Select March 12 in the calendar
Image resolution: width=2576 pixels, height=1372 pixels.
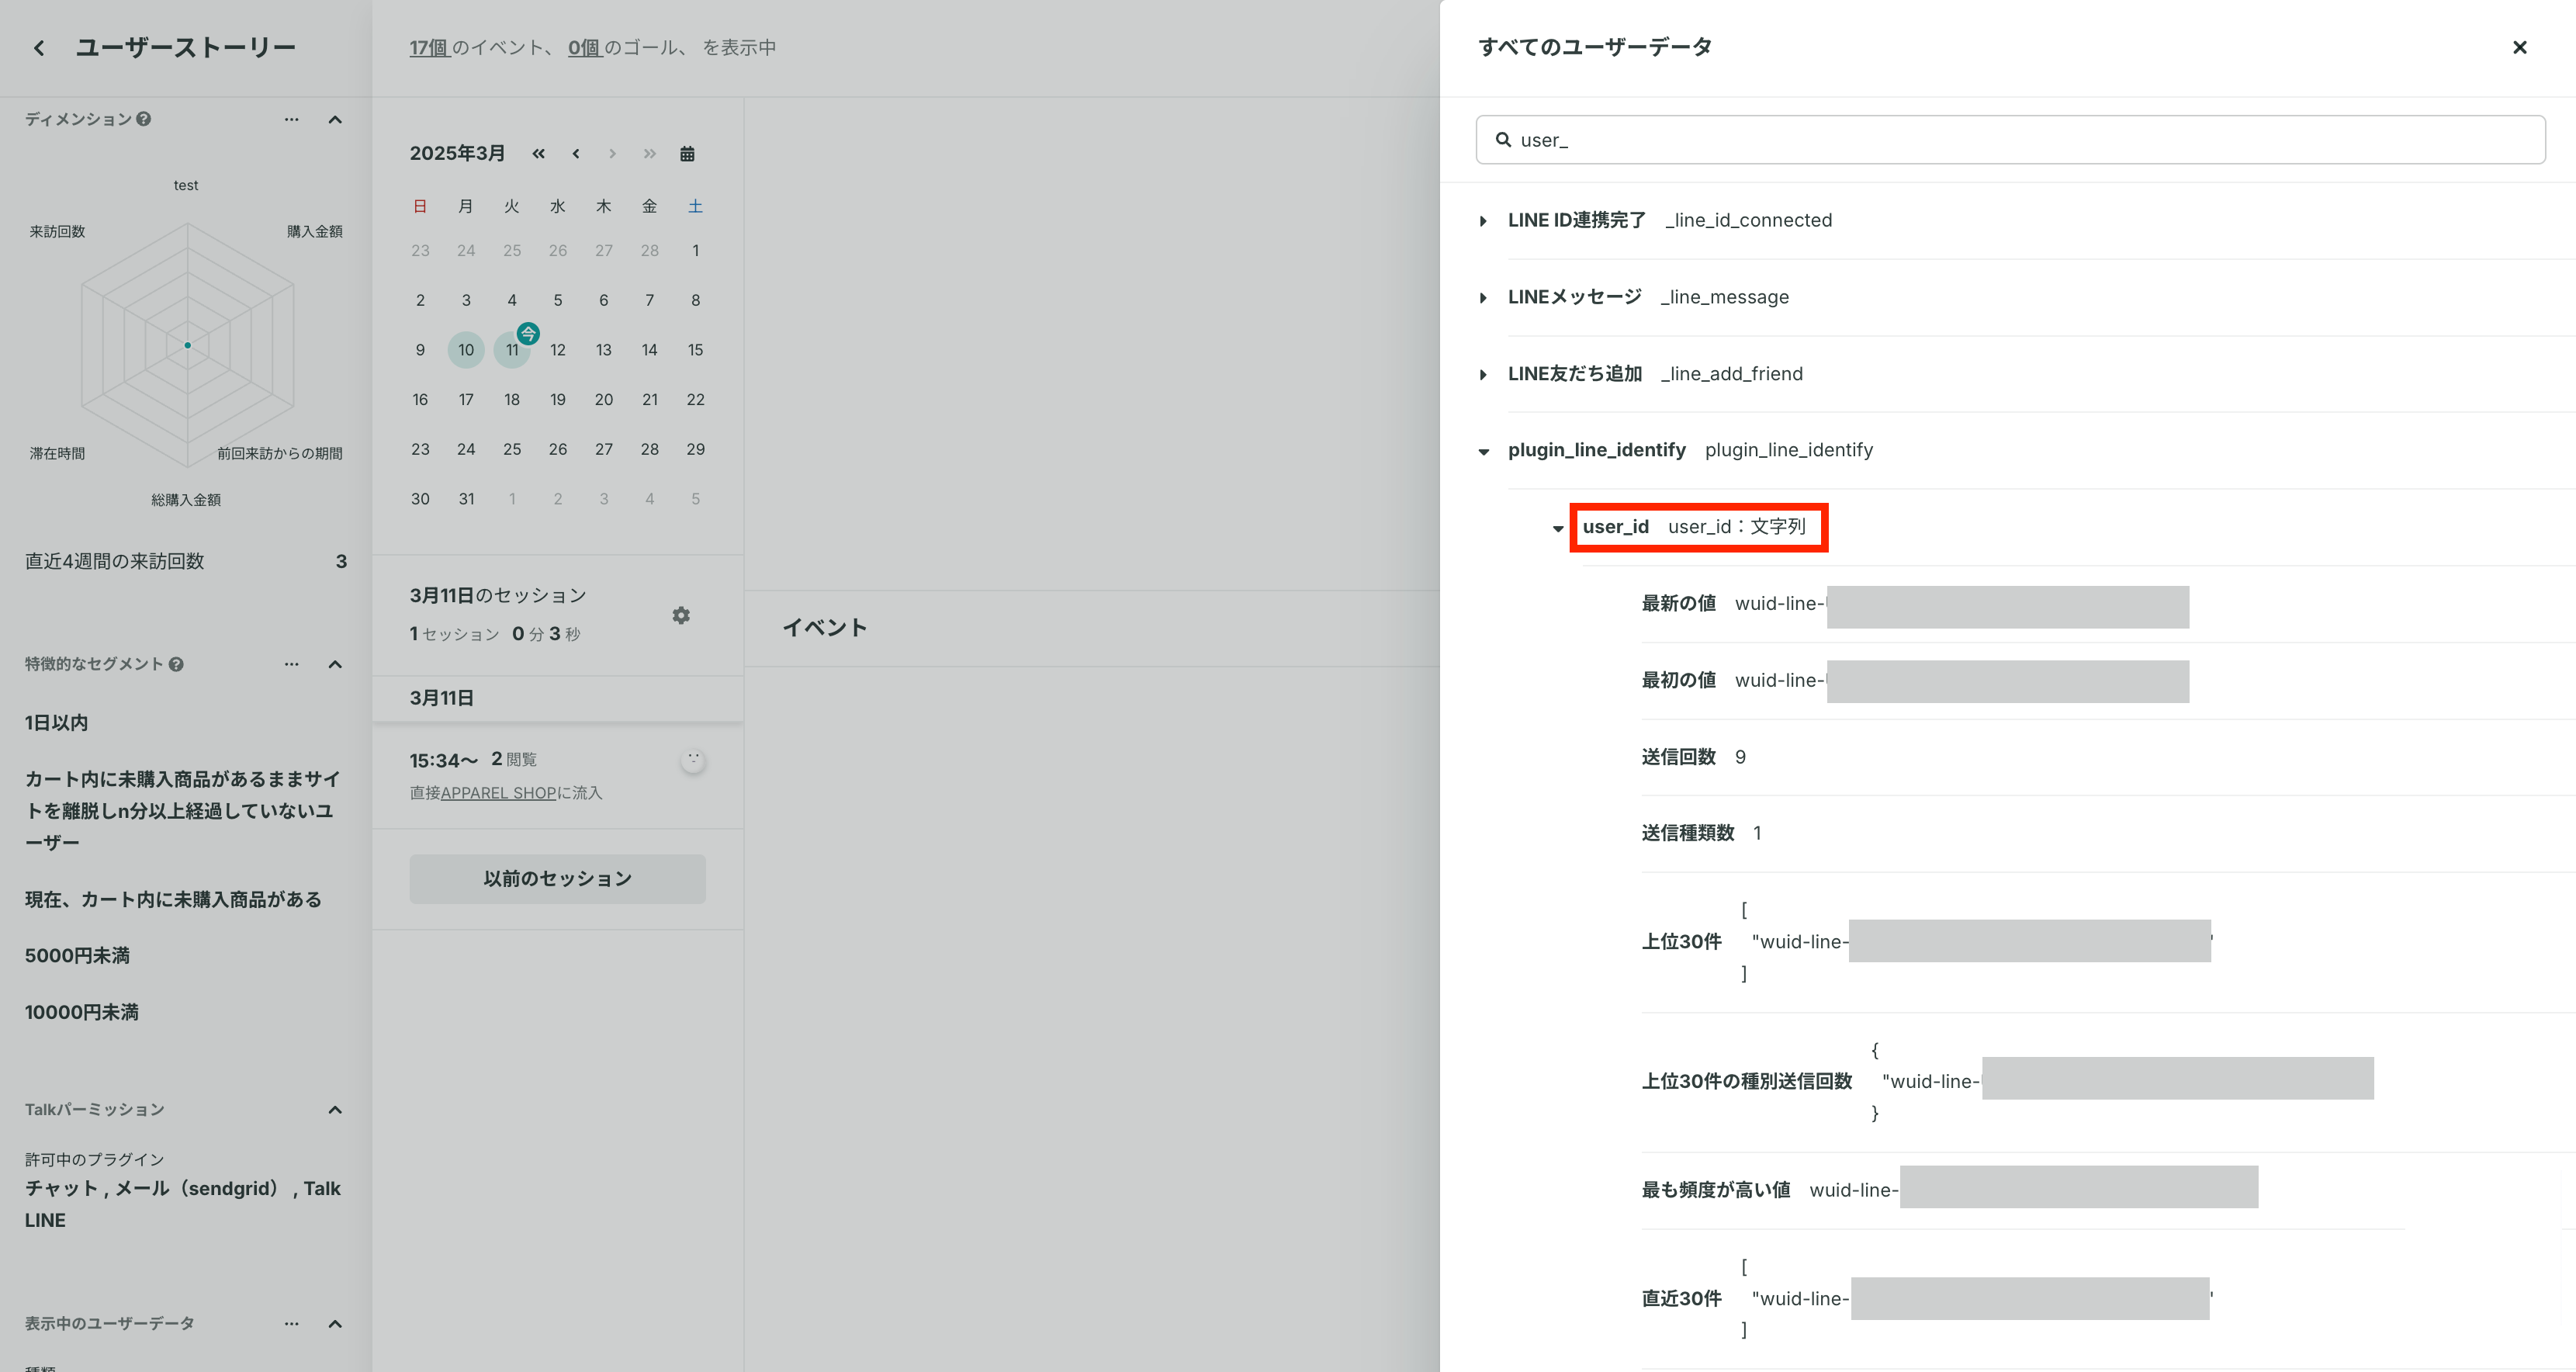(558, 350)
